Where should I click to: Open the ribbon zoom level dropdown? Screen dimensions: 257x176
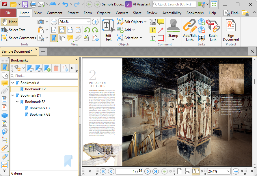pyautogui.click(x=88, y=22)
